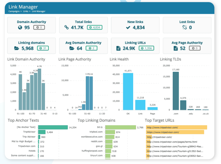Click the worldexecutive.com bar showing 814
This screenshot has height=164, width=221.
tap(110, 137)
